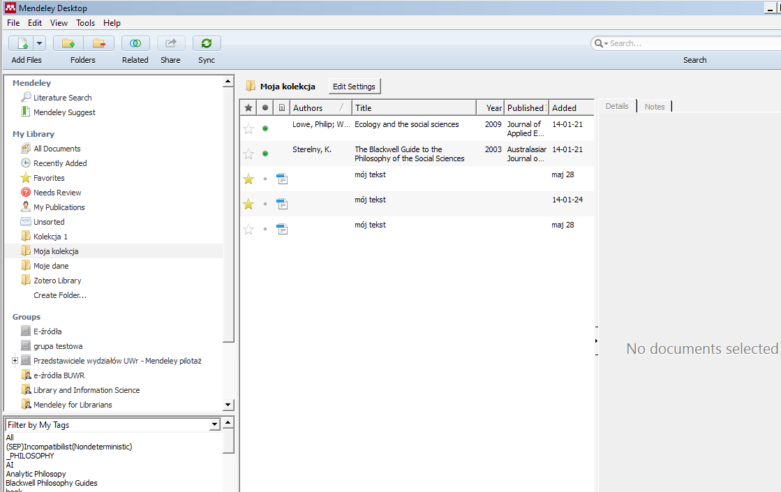The image size is (781, 492).
Task: Click into the Search input field
Action: pos(695,43)
